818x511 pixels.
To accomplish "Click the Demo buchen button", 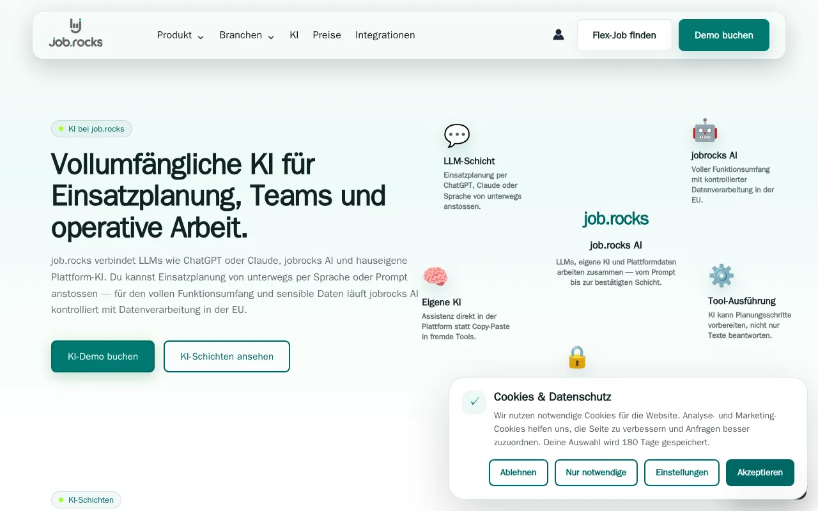I will pyautogui.click(x=724, y=35).
